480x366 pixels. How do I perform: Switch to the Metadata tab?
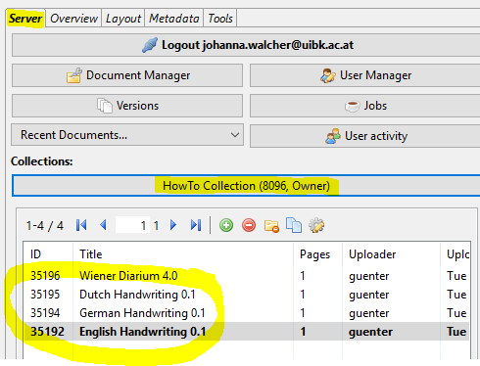pos(174,19)
